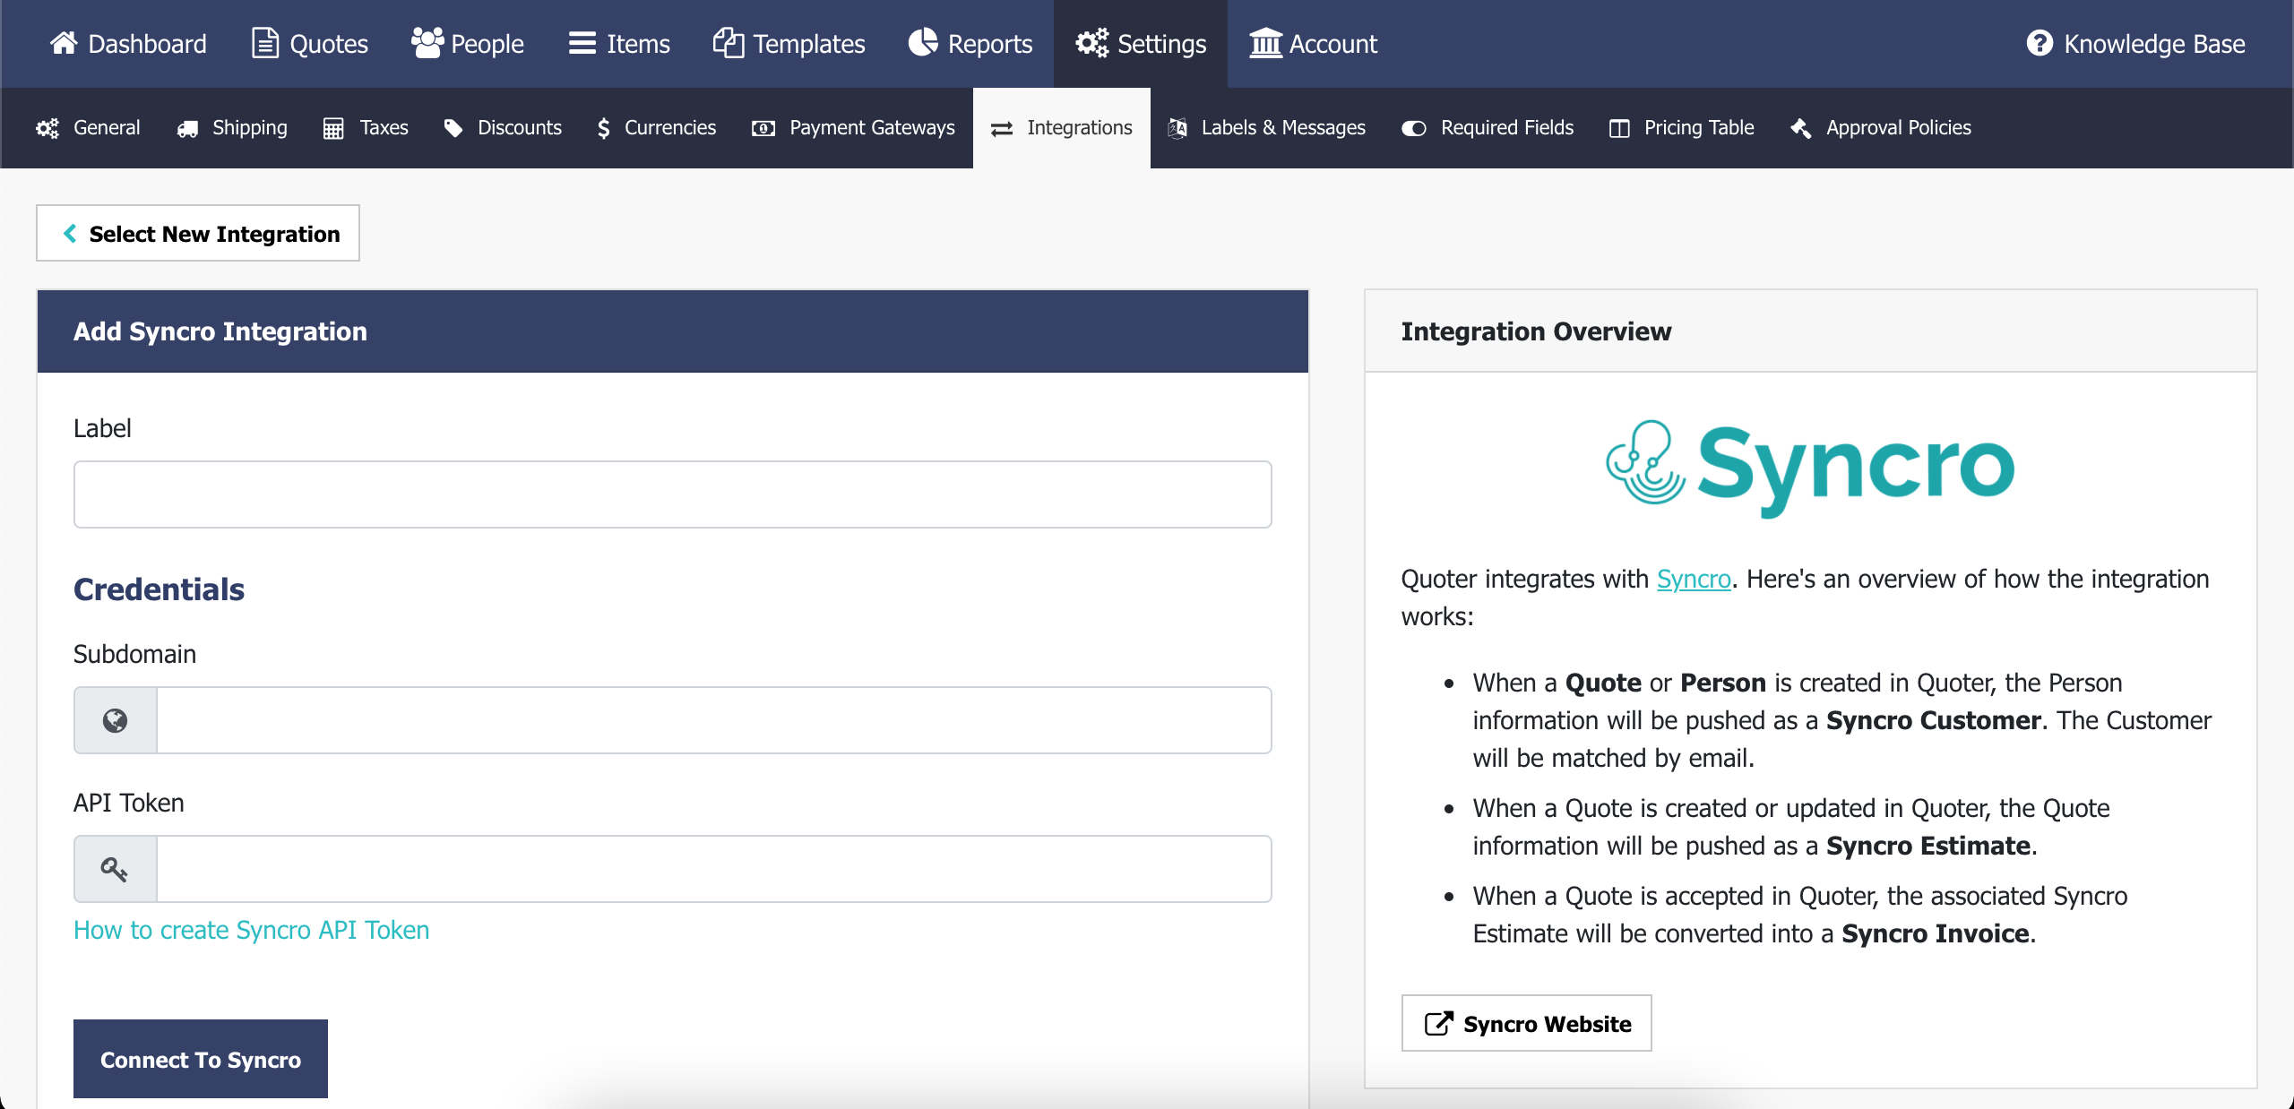Click the Pricing Table columns icon
The width and height of the screenshot is (2294, 1109).
1619,128
